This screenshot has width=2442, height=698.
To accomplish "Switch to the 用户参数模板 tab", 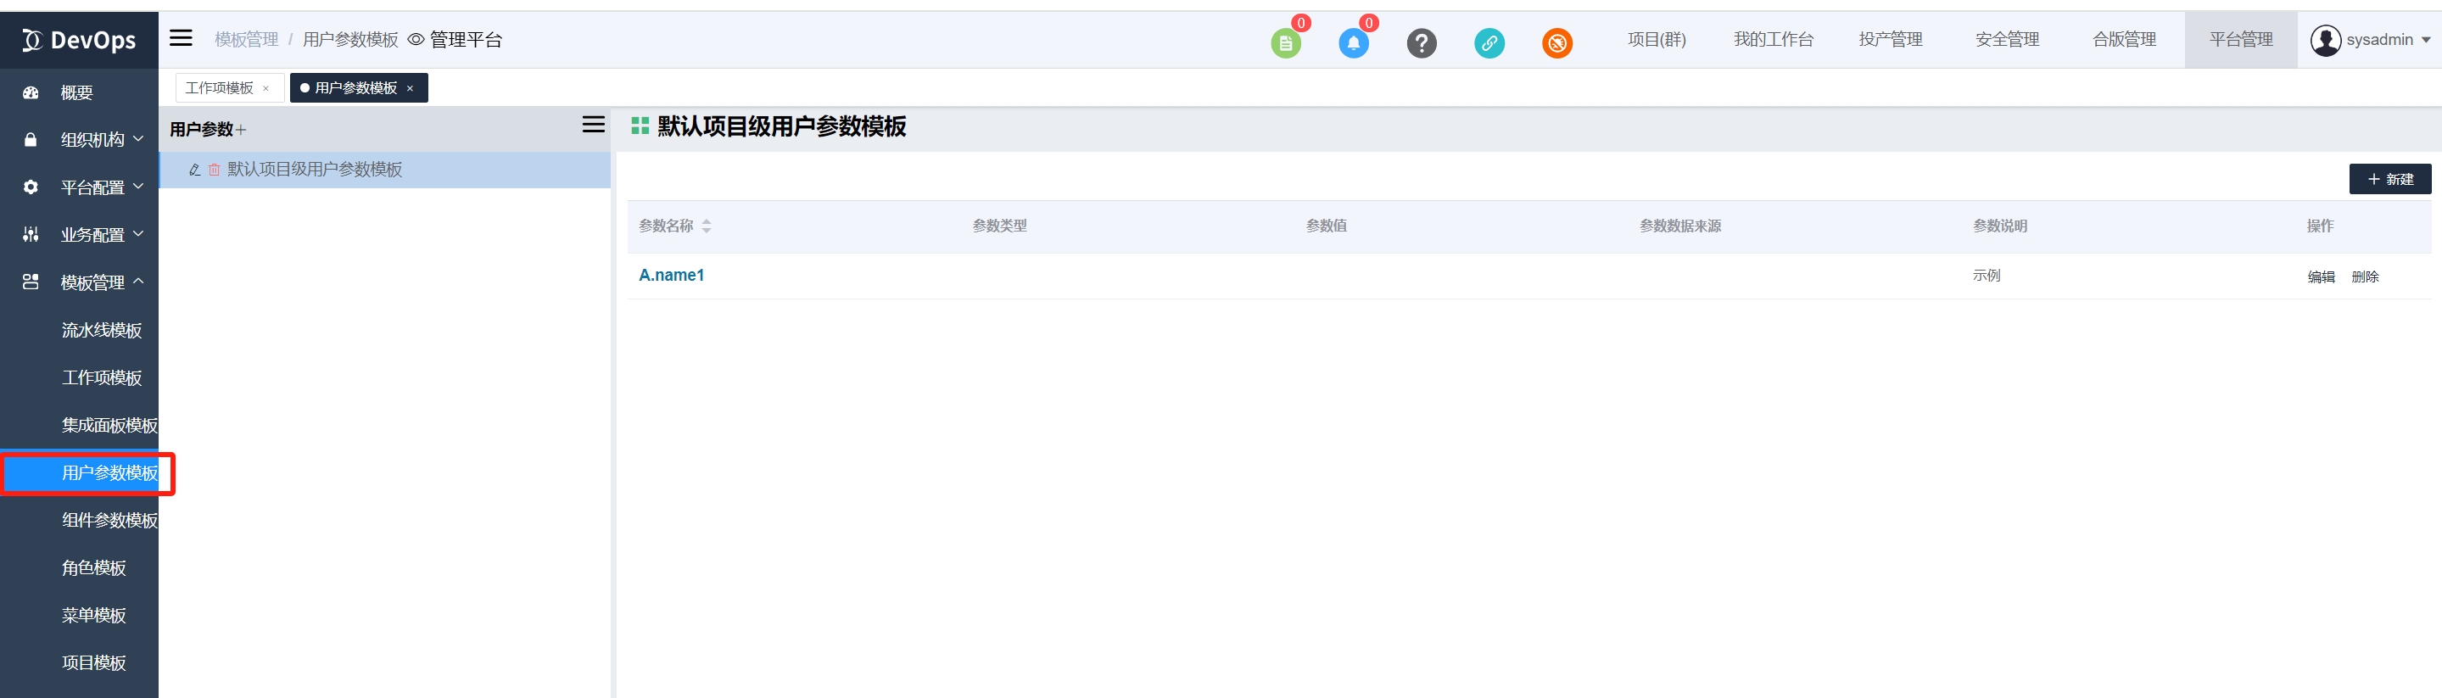I will [x=355, y=88].
